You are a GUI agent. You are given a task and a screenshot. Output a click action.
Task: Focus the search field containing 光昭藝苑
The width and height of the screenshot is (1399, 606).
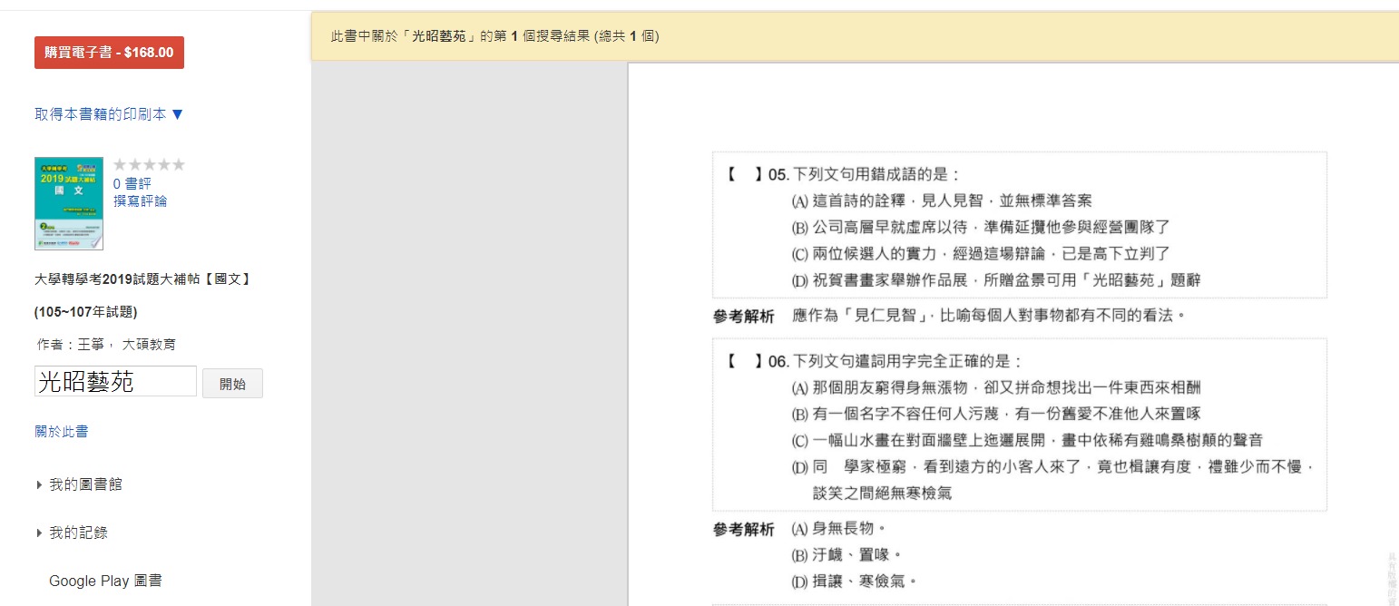coord(115,382)
